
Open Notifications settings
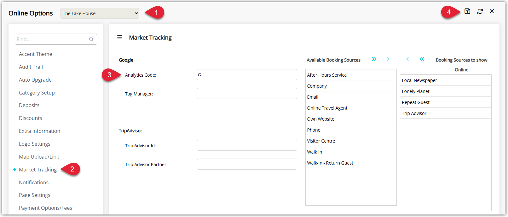[34, 182]
